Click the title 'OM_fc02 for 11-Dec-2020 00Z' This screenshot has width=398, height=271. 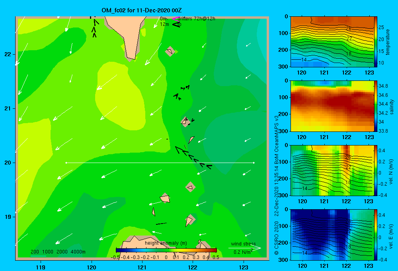point(142,10)
